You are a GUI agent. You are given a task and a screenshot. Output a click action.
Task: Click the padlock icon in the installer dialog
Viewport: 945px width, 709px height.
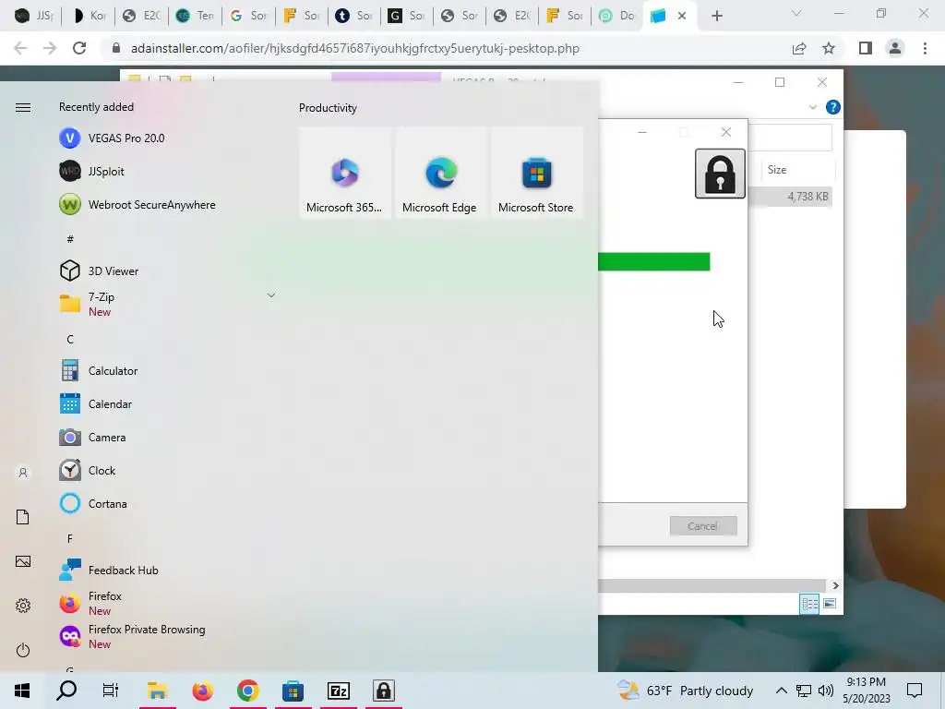(720, 174)
